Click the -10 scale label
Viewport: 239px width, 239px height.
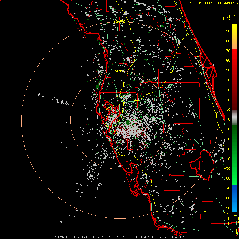227,129
